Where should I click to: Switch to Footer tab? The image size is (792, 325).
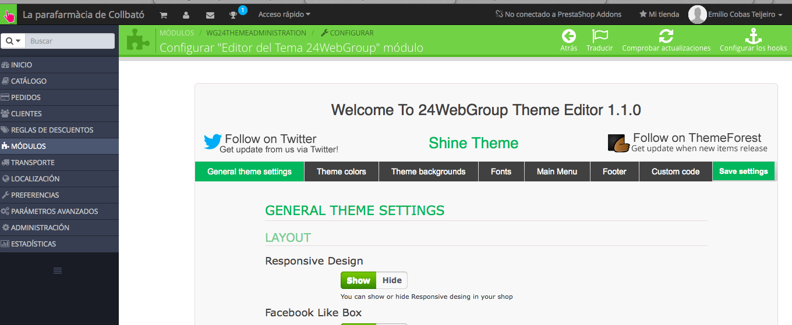point(614,172)
